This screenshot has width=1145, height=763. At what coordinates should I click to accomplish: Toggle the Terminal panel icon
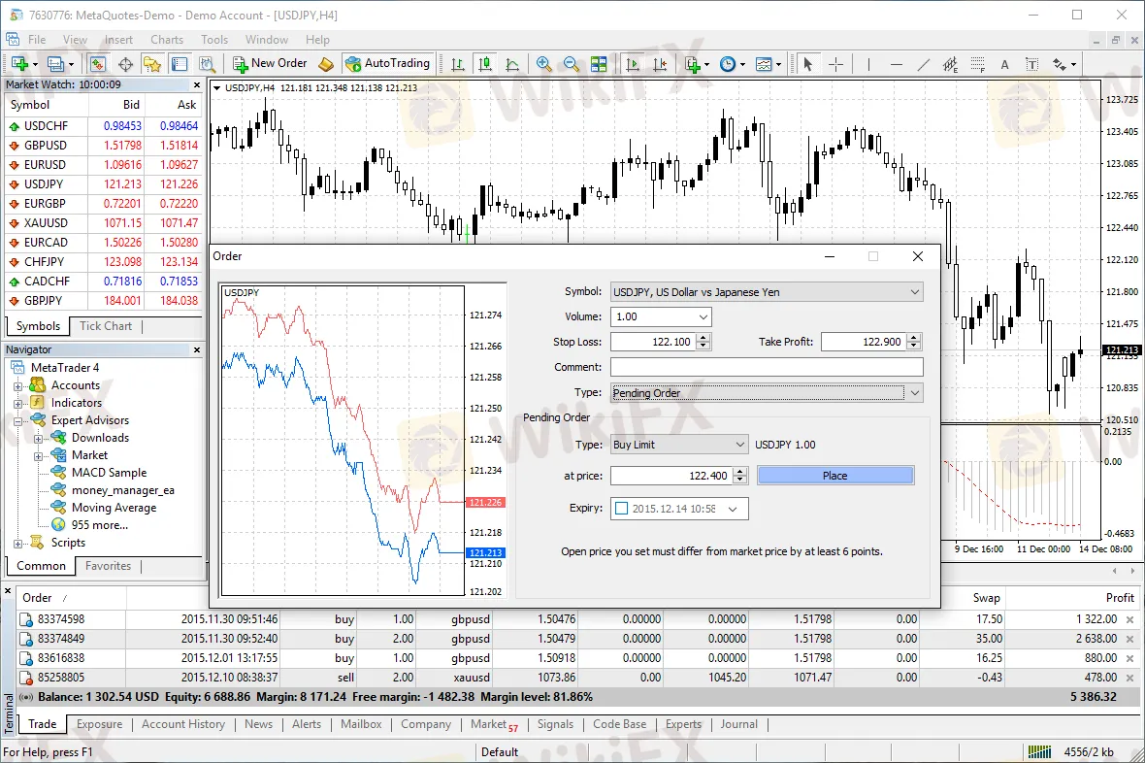(180, 64)
